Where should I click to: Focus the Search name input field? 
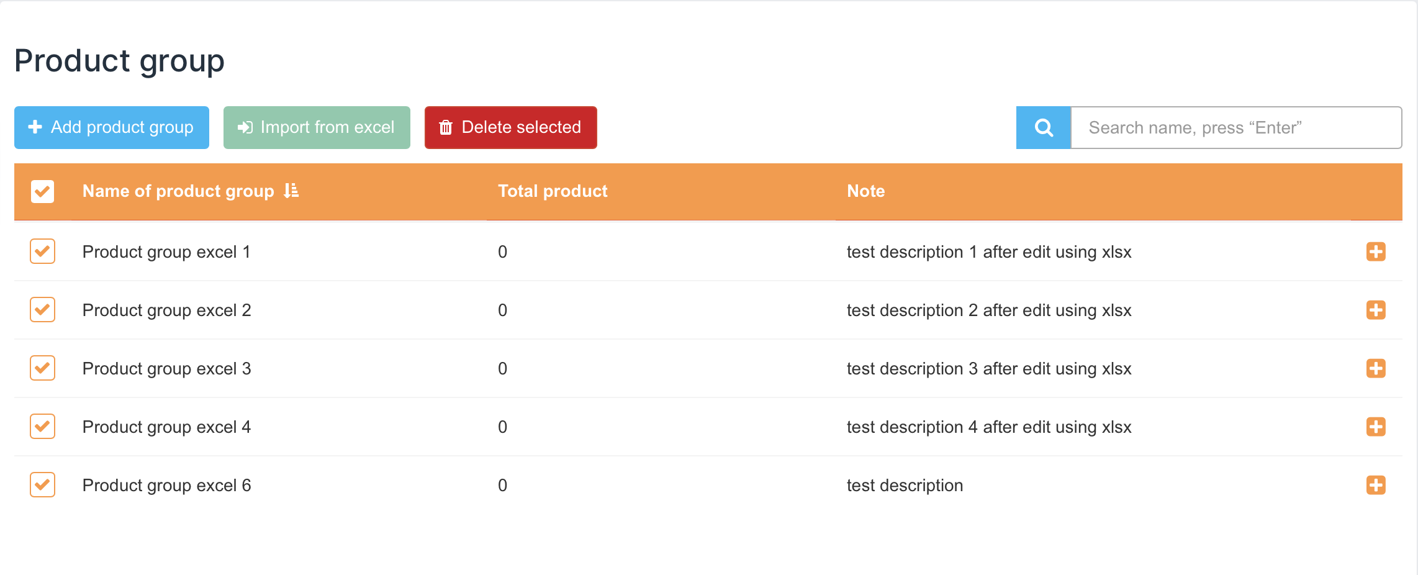(x=1235, y=128)
